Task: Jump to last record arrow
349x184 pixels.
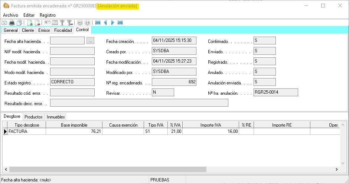Action: [120, 23]
